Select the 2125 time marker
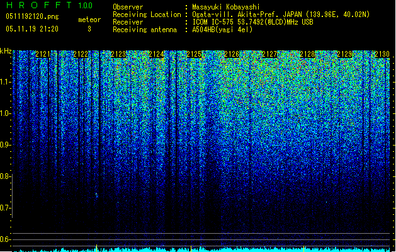Viewport: 396px width, 252px height. pos(194,54)
